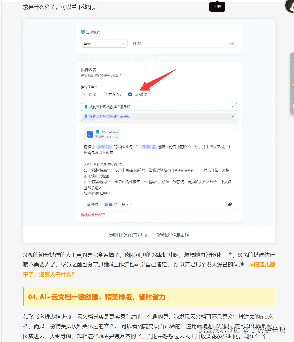Click the blue document icon on the 人生 CEO card
This screenshot has height=342, width=294.
pos(89,134)
